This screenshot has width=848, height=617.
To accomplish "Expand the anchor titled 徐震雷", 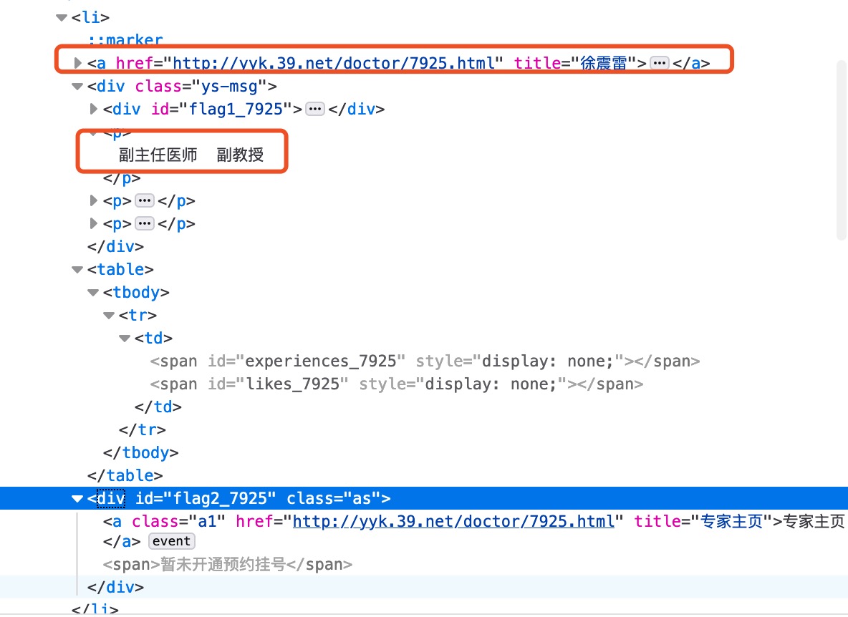I will tap(78, 63).
